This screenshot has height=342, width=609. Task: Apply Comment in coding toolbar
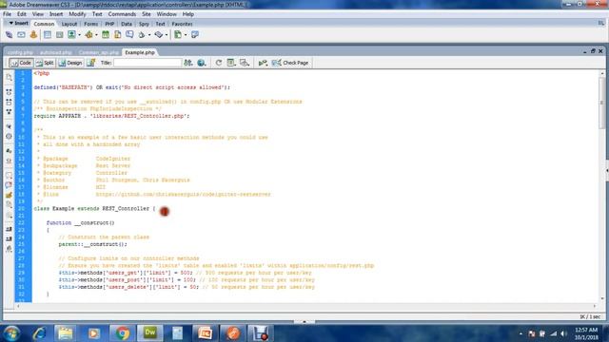[x=9, y=175]
